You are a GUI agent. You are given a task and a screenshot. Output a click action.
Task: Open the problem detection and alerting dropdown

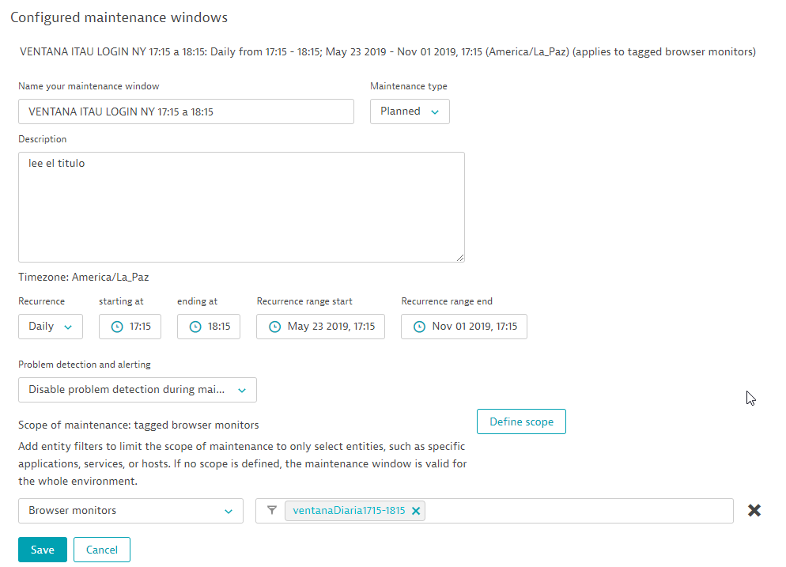point(137,390)
